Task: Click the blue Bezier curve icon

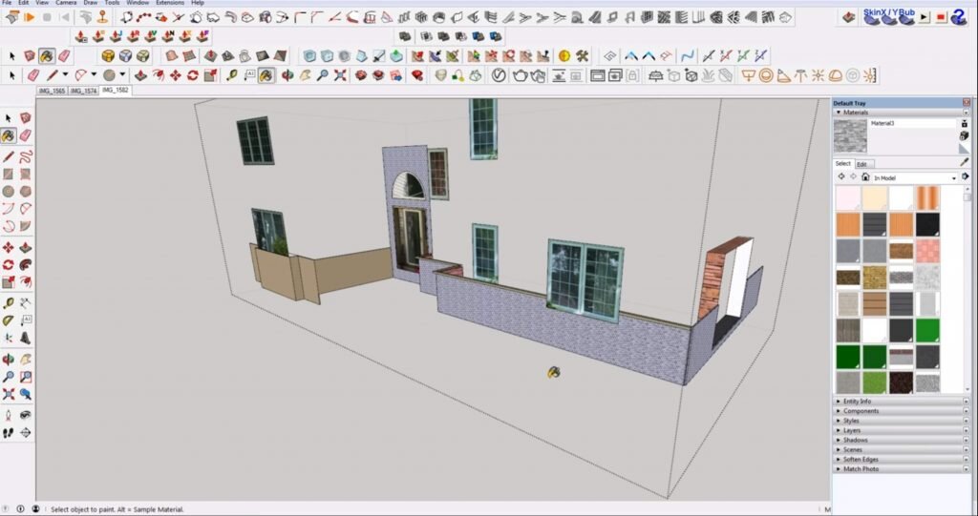Action: coord(688,56)
